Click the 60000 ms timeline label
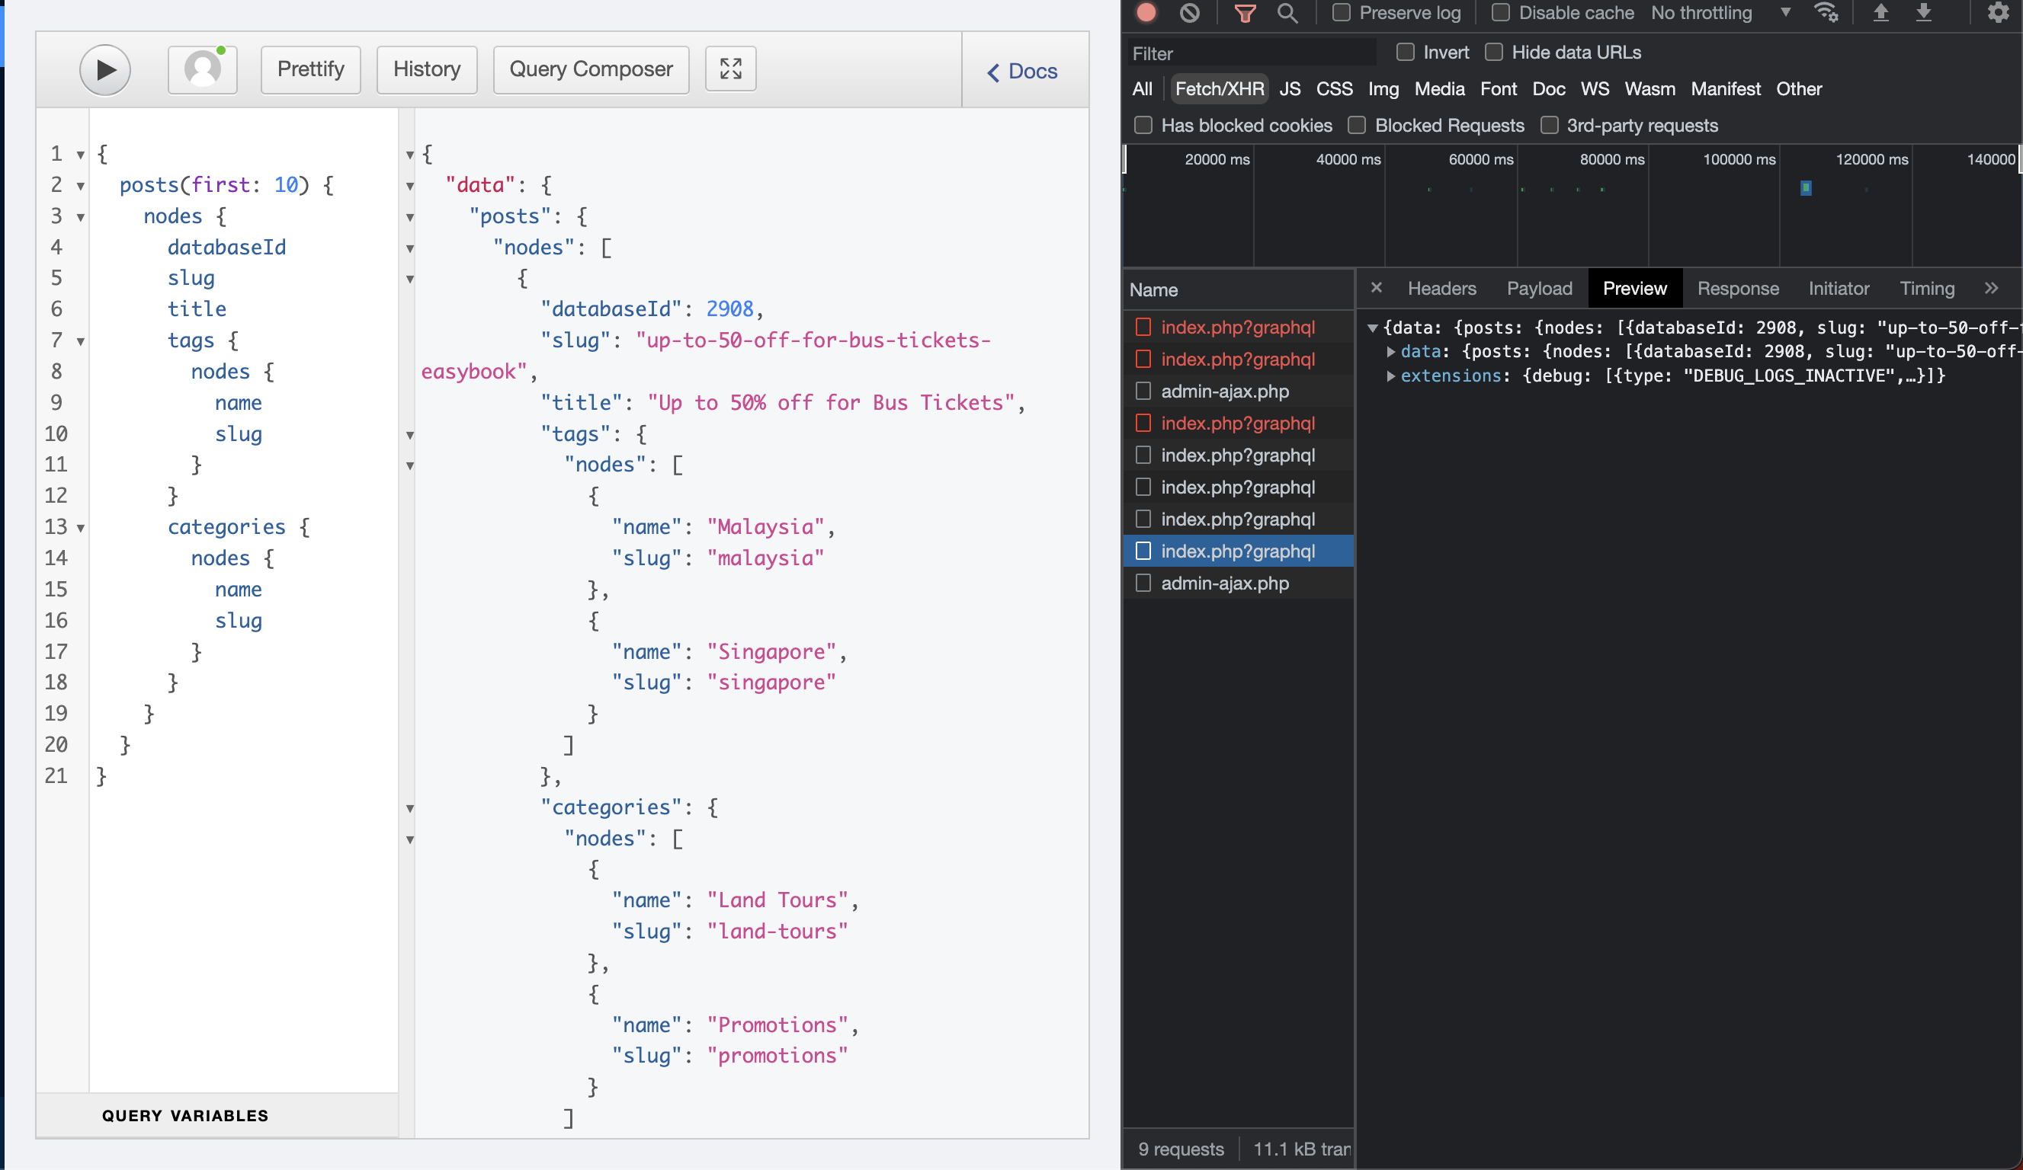The image size is (2023, 1170). (x=1480, y=159)
